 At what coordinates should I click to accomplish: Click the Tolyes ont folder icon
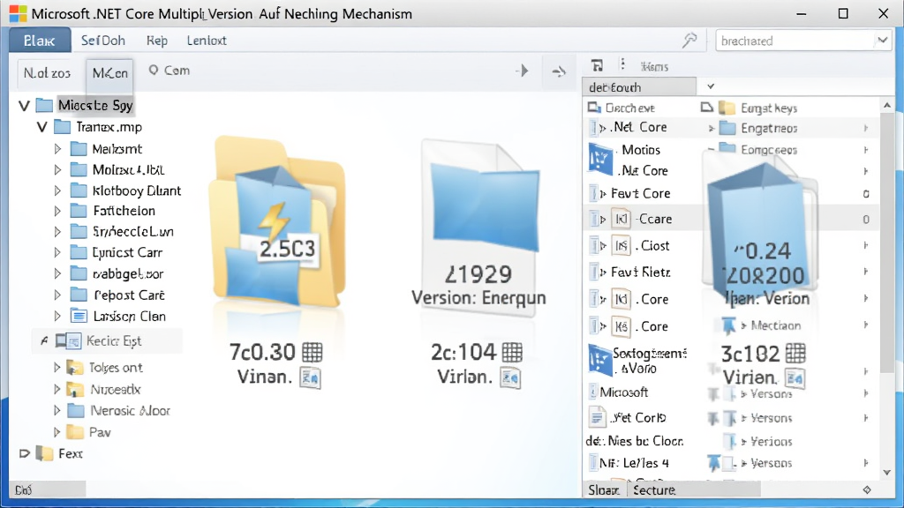[74, 368]
